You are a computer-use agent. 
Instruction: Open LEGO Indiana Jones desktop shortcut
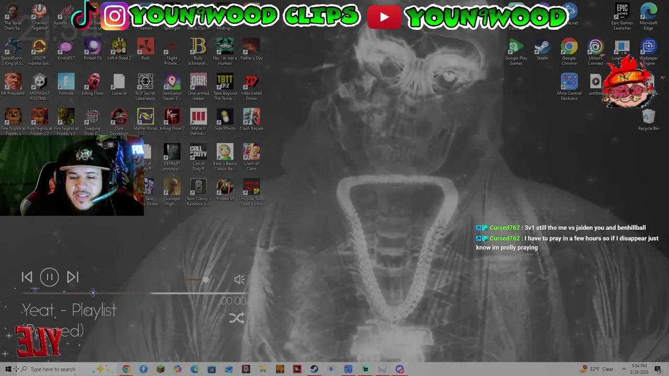pyautogui.click(x=40, y=52)
